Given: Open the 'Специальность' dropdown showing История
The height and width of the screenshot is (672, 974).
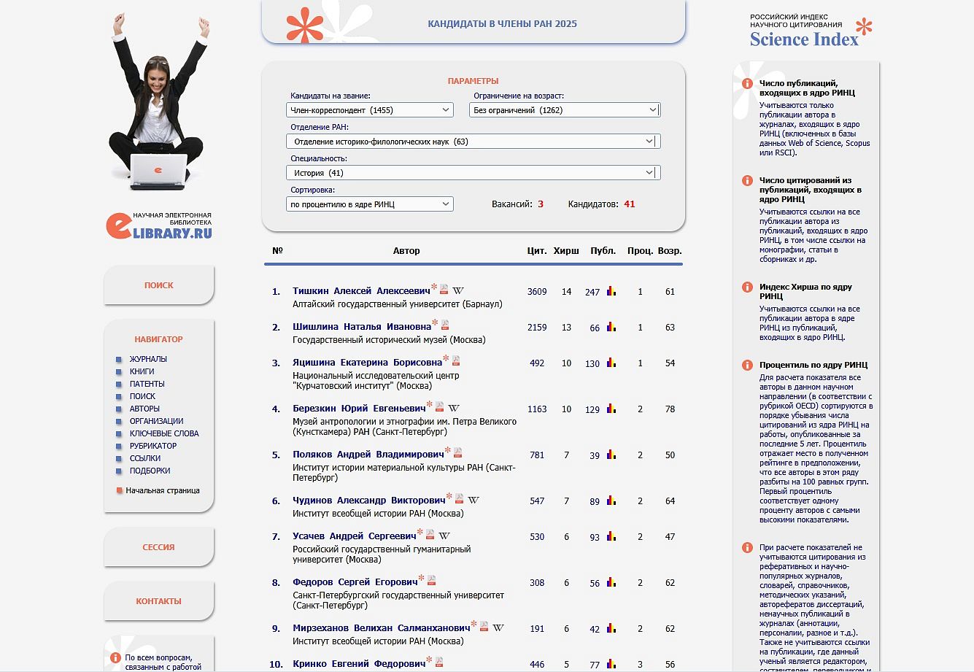Looking at the screenshot, I should [x=473, y=173].
